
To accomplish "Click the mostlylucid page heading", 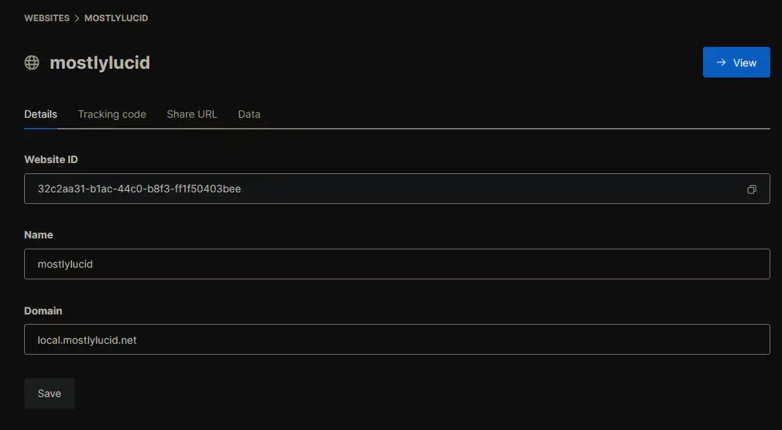I will 99,63.
